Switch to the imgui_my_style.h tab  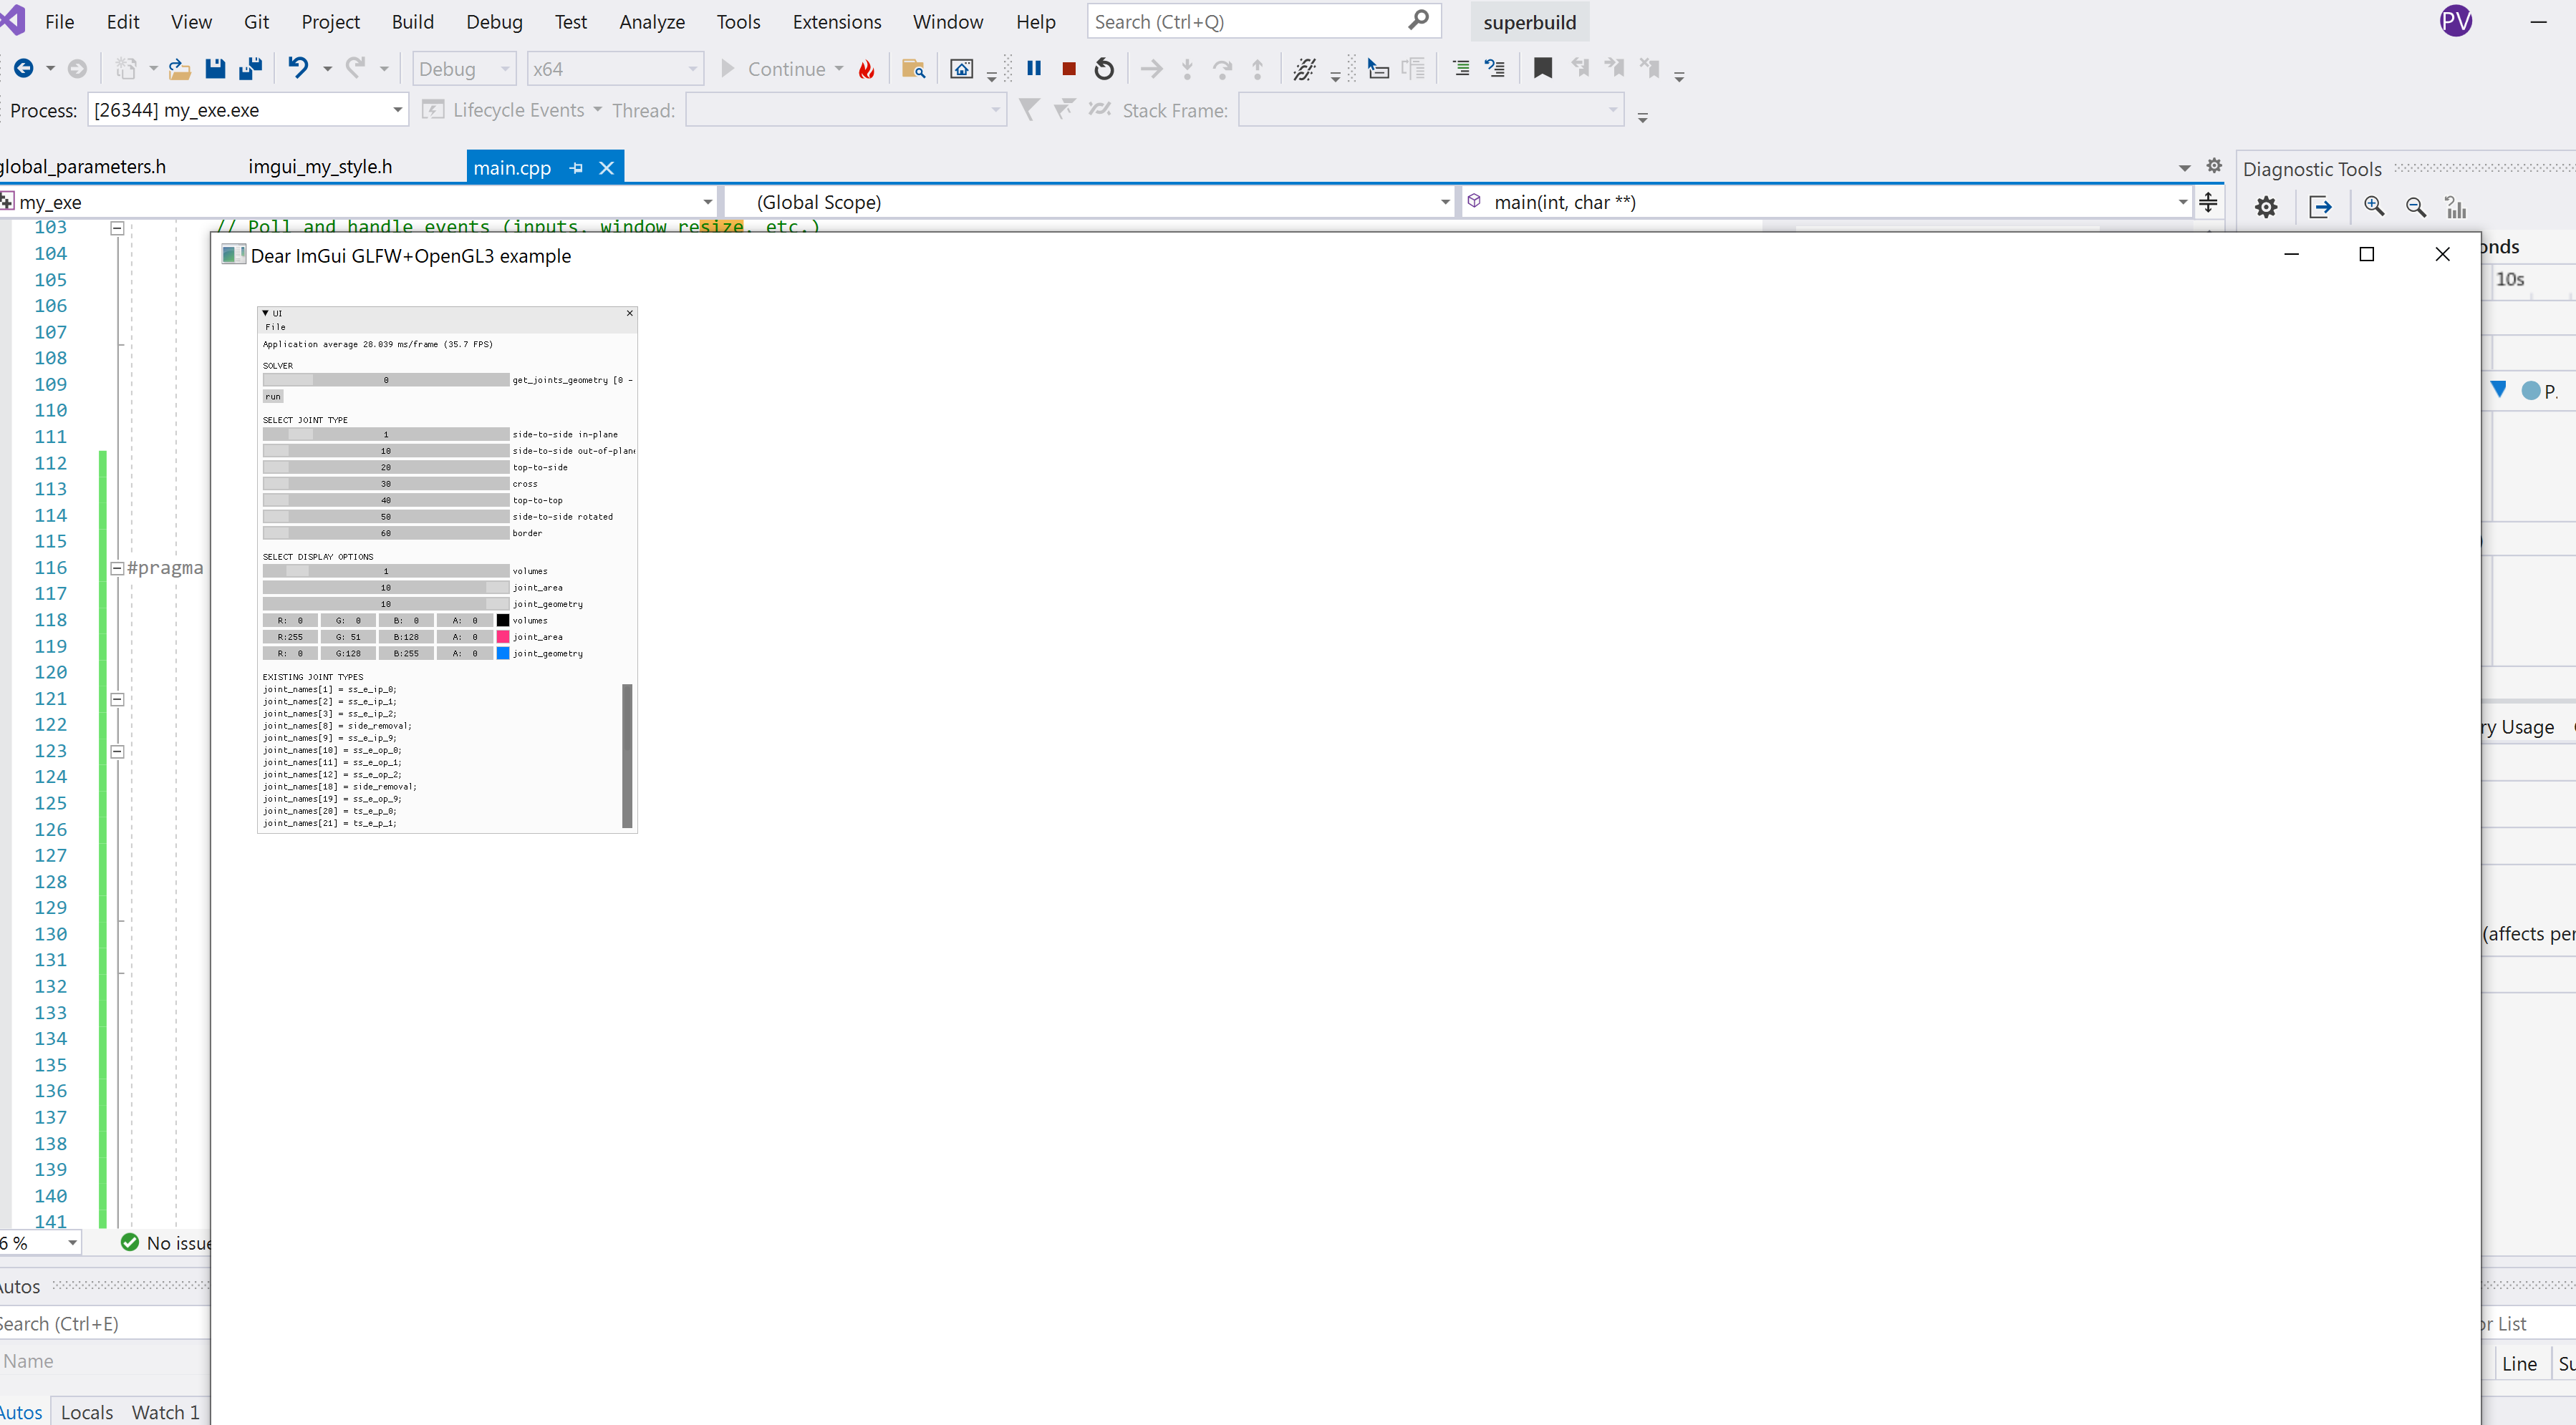click(320, 167)
